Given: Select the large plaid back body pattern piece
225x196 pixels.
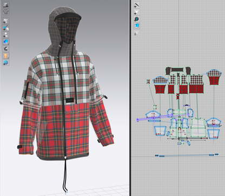Looking at the screenshot, I should point(196,84).
